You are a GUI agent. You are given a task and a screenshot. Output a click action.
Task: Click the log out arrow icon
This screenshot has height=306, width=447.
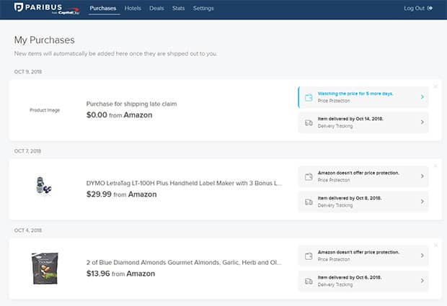coord(430,8)
